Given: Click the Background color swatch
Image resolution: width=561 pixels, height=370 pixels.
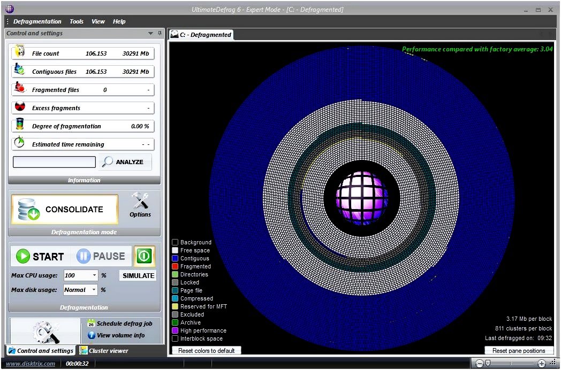Looking at the screenshot, I should [x=175, y=242].
